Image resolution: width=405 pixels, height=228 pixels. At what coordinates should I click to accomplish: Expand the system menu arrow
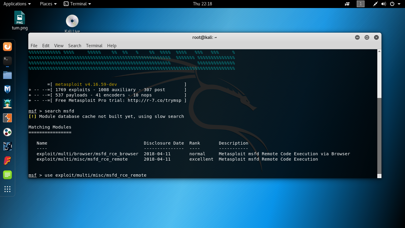399,4
